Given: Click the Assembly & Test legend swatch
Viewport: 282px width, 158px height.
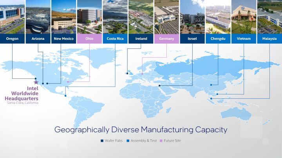Looking at the screenshot, I should (128, 141).
